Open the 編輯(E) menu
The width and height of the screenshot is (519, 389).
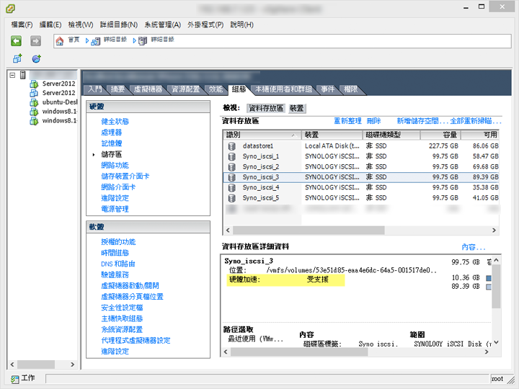click(x=50, y=24)
